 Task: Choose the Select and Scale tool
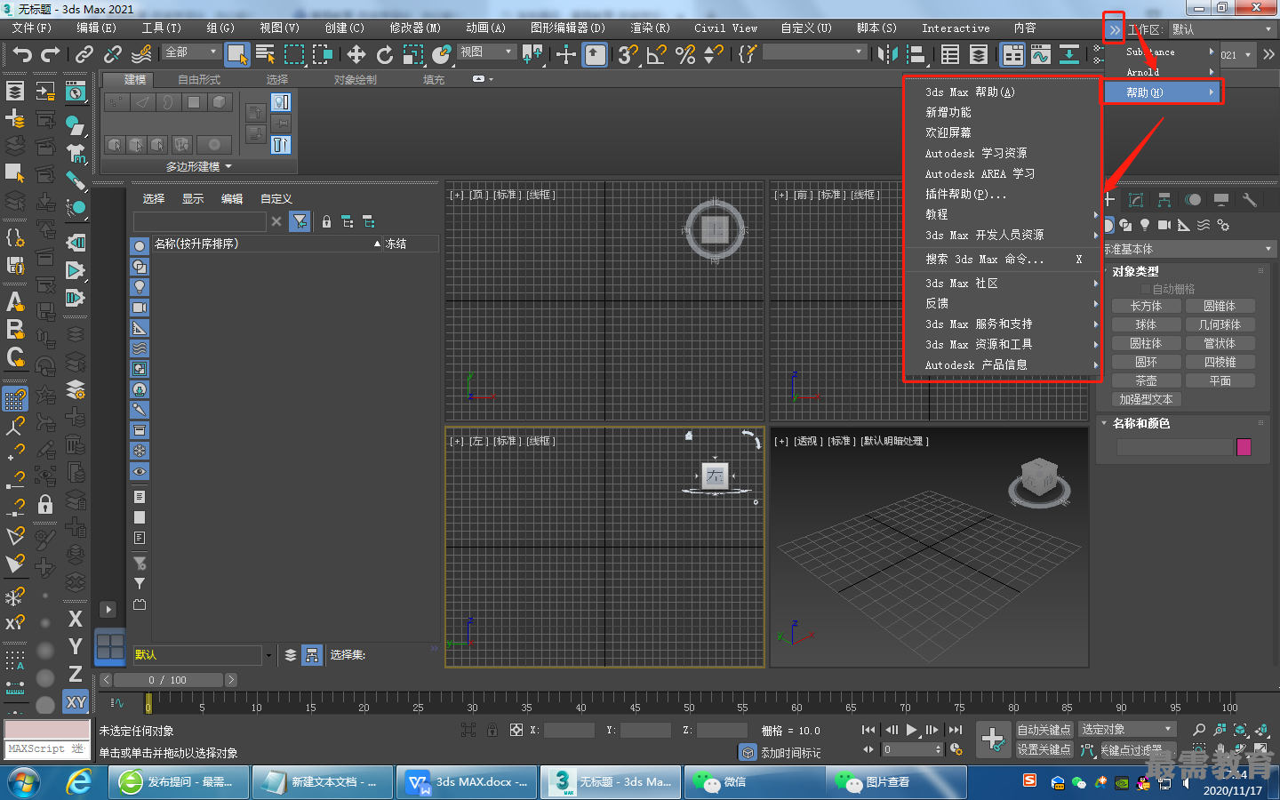click(413, 55)
